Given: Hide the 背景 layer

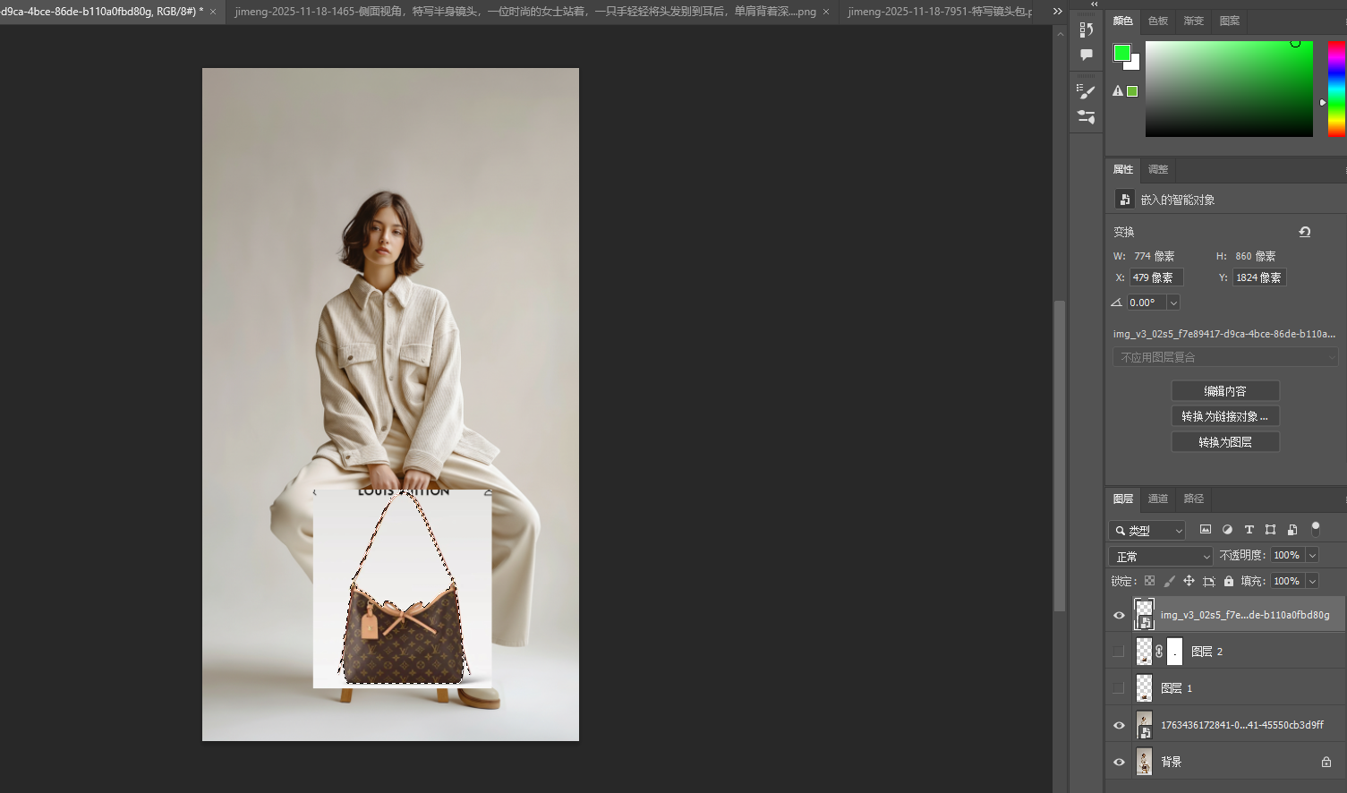Looking at the screenshot, I should point(1119,762).
